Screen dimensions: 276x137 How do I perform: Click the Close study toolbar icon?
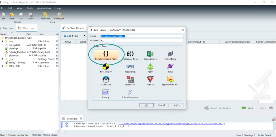[x=31, y=16]
